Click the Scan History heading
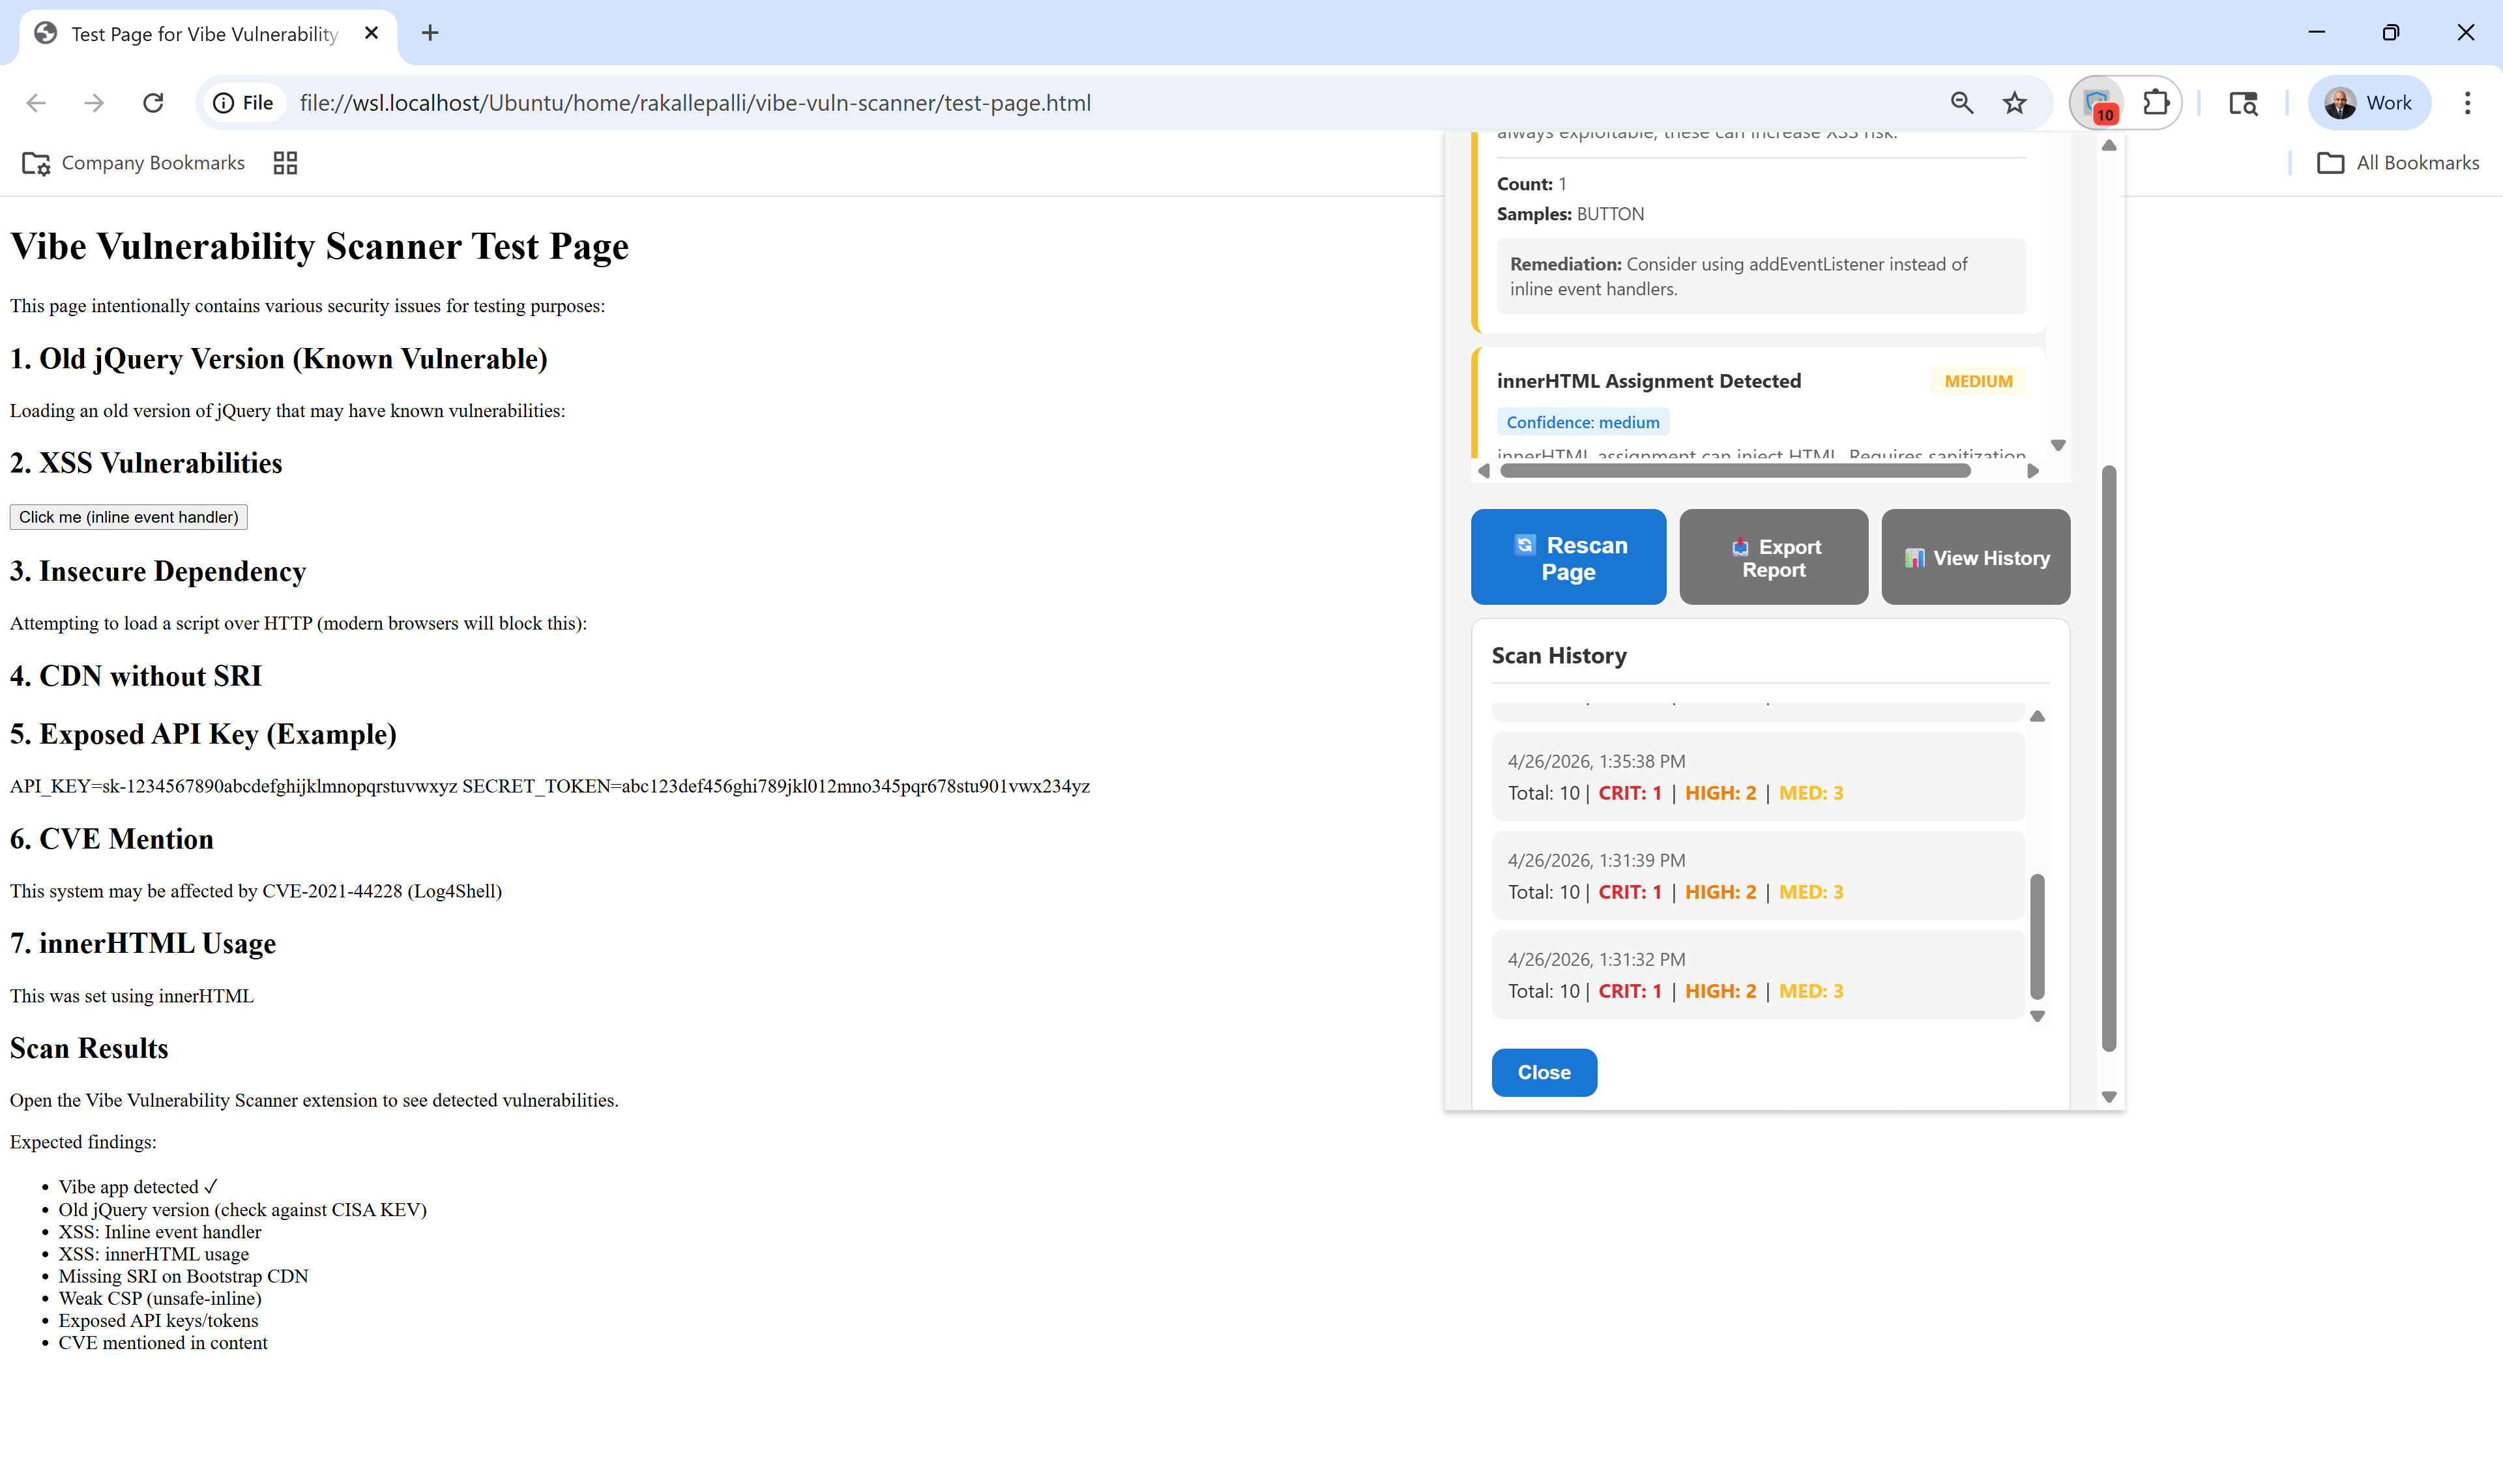The height and width of the screenshot is (1484, 2503). 1558,656
